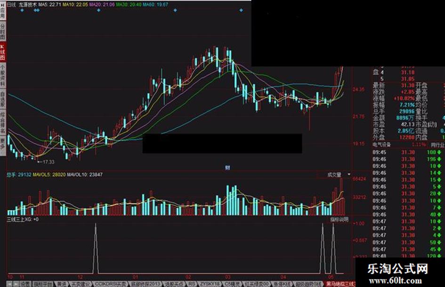Click the first blue diamond info marker
Image resolution: width=445 pixels, height=287 pixels.
coord(22,10)
